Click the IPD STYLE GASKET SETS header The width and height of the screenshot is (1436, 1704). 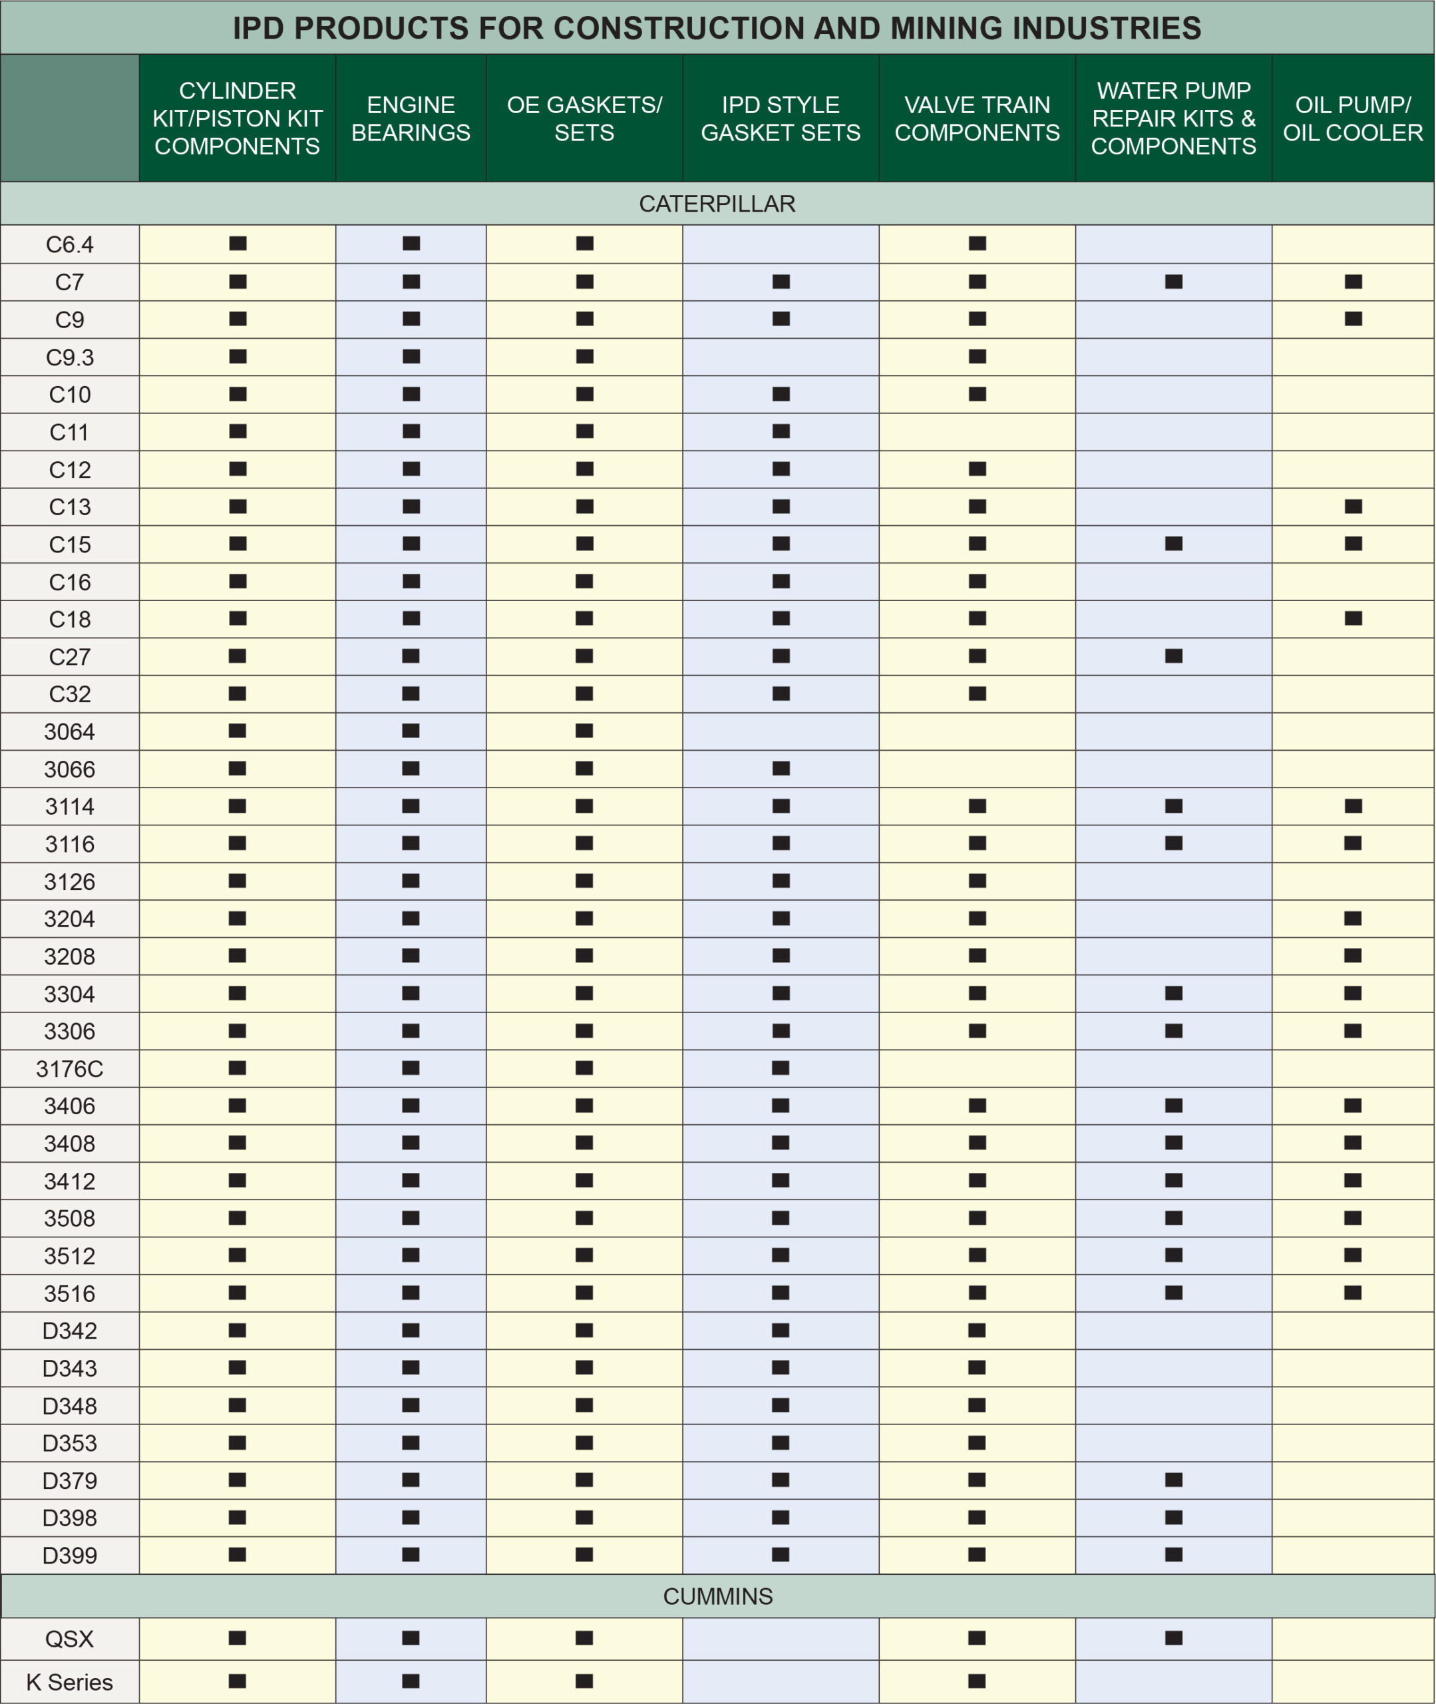coord(781,118)
